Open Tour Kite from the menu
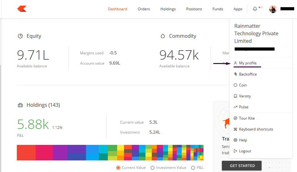This screenshot has width=297, height=172. pos(247,118)
